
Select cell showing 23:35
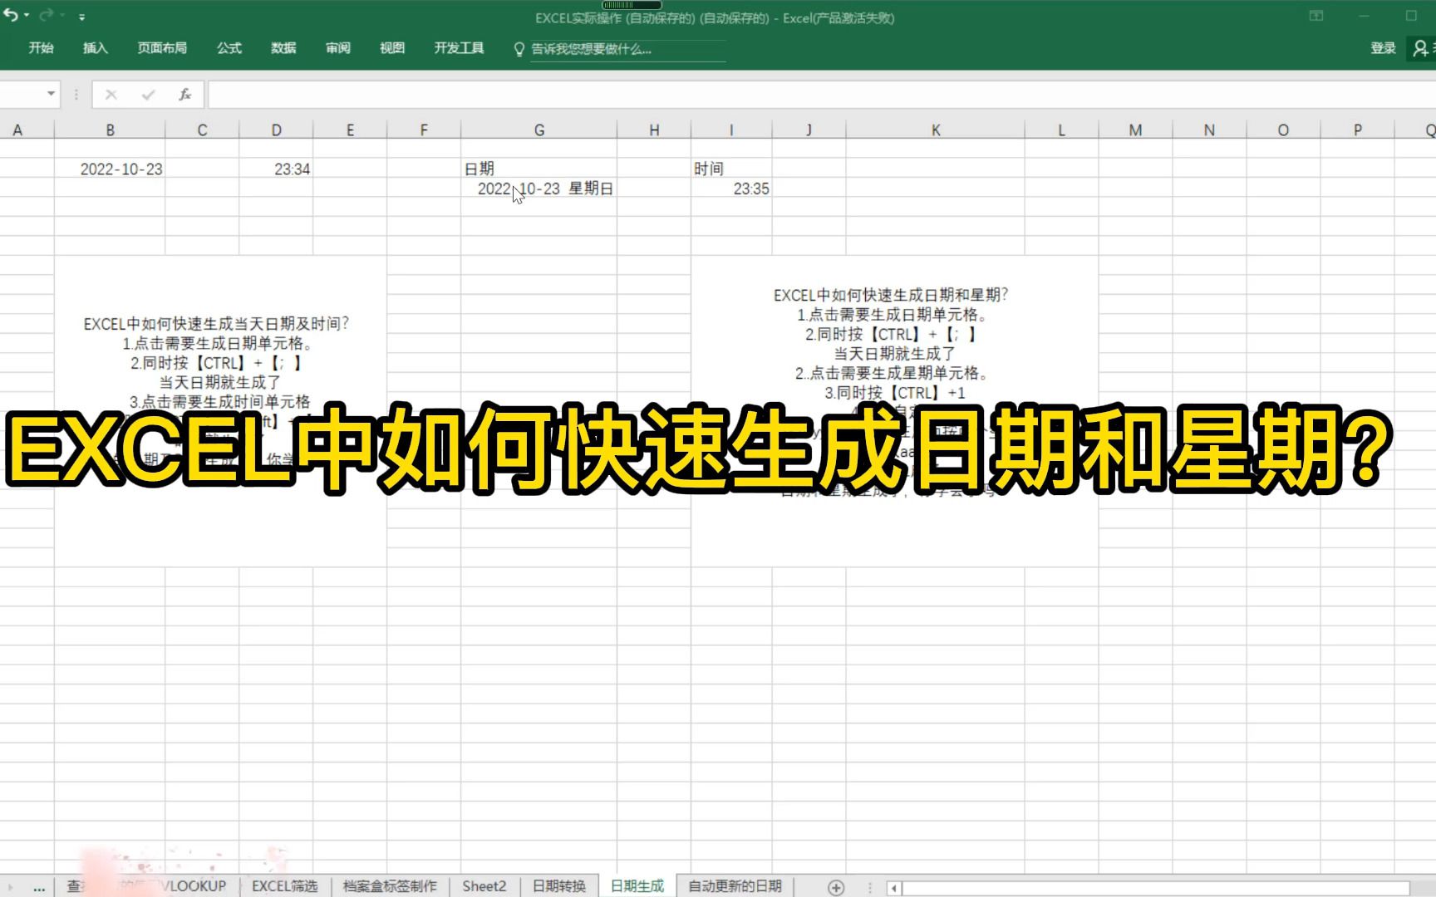[731, 189]
